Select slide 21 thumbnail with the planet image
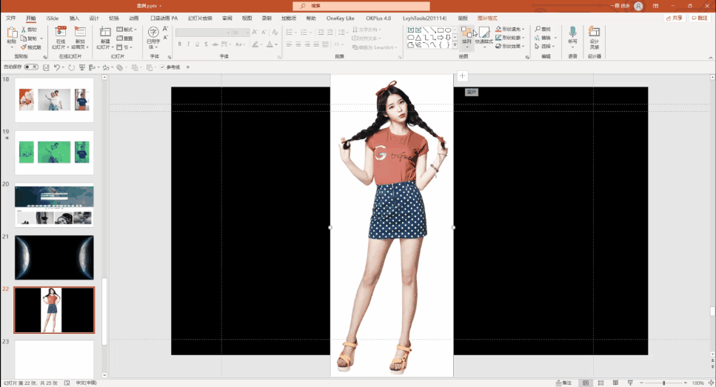 coord(55,258)
